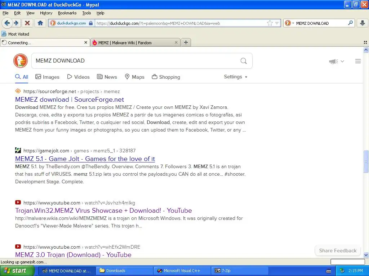Open the megaphone feedback dropdown
This screenshot has height=276, width=369.
point(337,61)
